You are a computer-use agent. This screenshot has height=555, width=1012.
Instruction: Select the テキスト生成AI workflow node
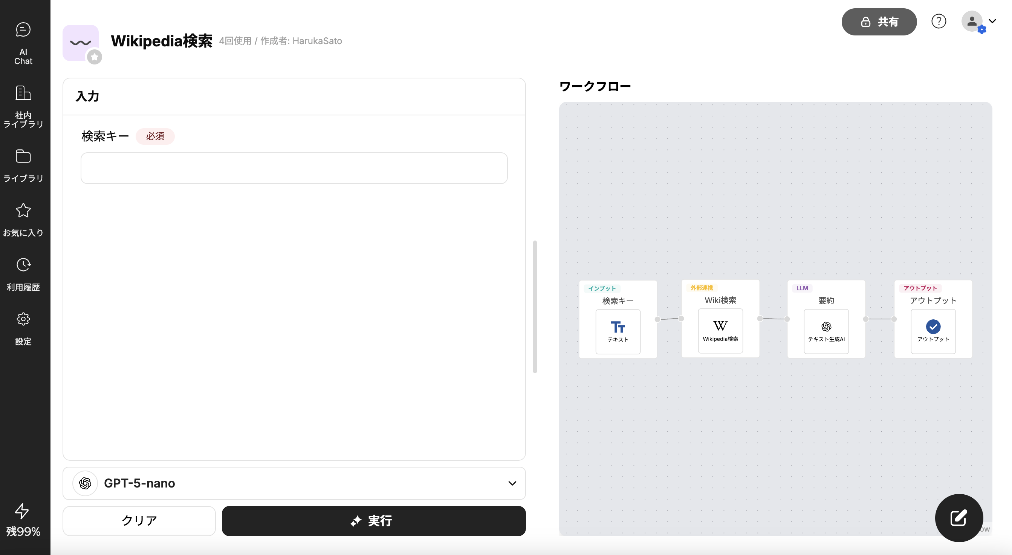pyautogui.click(x=826, y=331)
